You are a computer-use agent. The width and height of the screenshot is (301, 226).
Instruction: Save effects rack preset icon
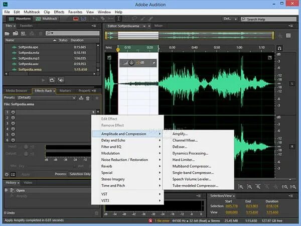pyautogui.click(x=81, y=98)
